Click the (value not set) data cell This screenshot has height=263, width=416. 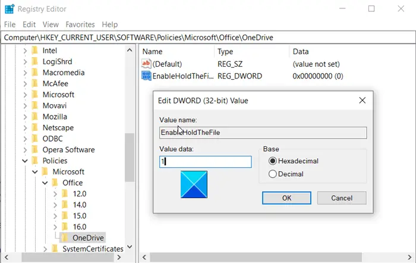(316, 64)
